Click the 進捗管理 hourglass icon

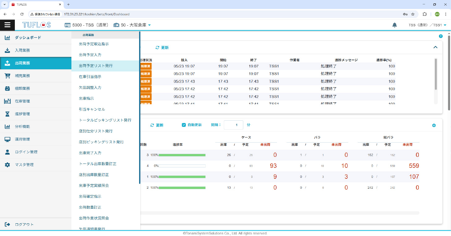(7, 114)
